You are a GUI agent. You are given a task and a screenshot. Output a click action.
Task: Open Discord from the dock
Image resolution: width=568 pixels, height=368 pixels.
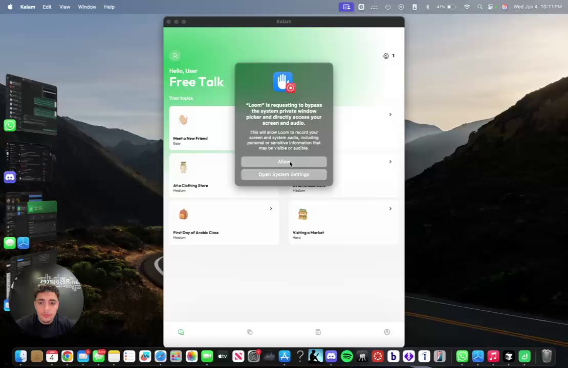[331, 356]
